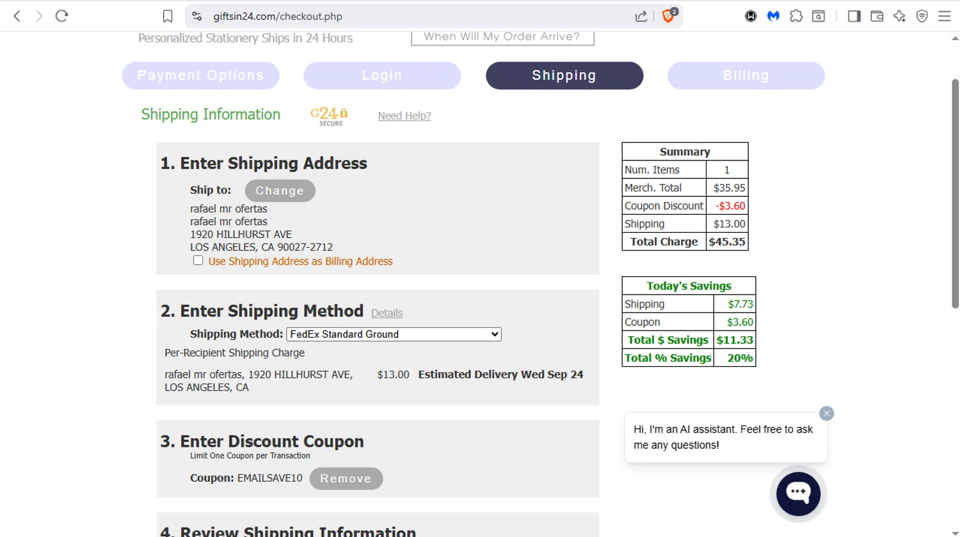The height and width of the screenshot is (537, 960).
Task: Share this page via share icon
Action: (x=641, y=16)
